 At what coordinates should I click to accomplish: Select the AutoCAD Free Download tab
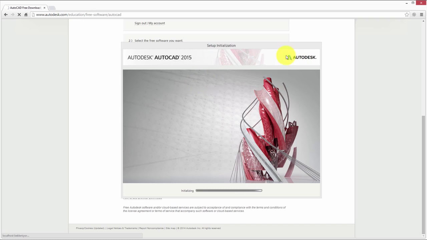(25, 8)
